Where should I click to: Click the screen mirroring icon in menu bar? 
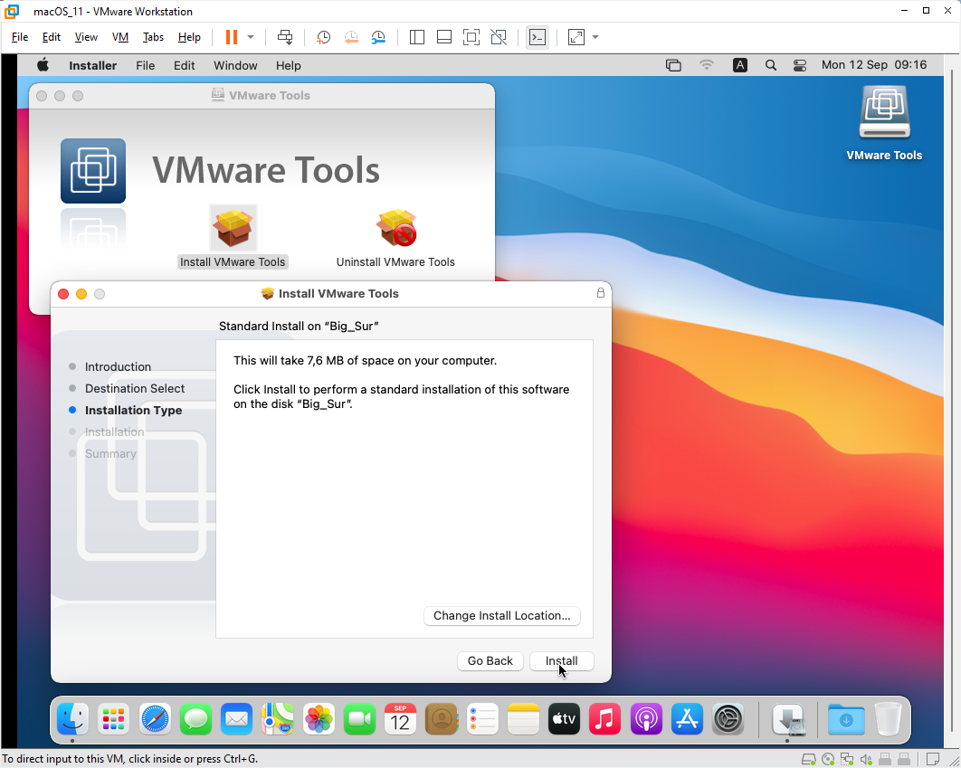673,65
